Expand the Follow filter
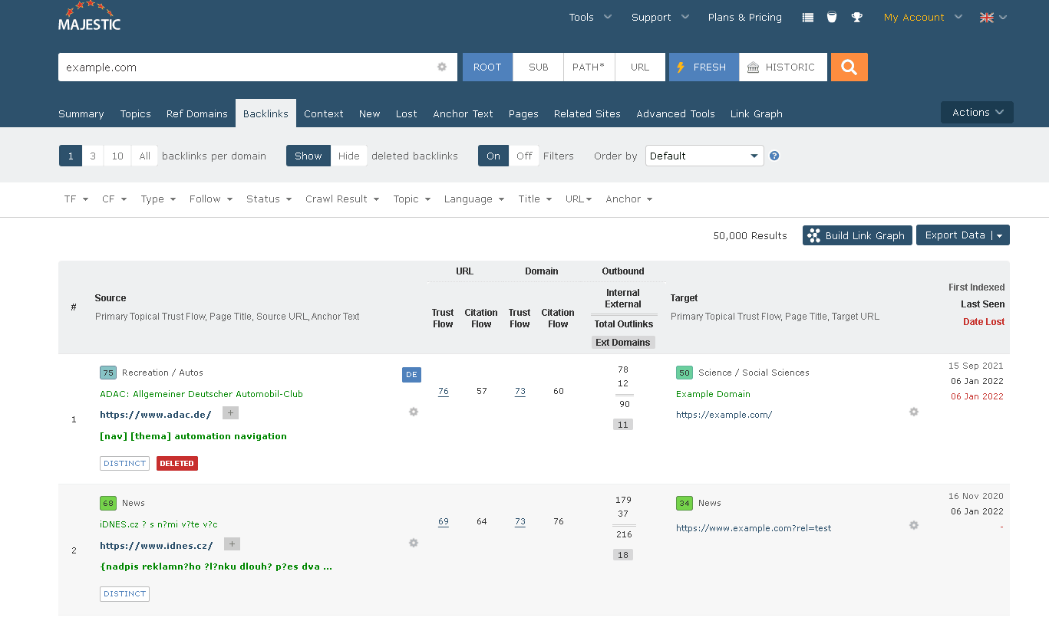 point(211,199)
